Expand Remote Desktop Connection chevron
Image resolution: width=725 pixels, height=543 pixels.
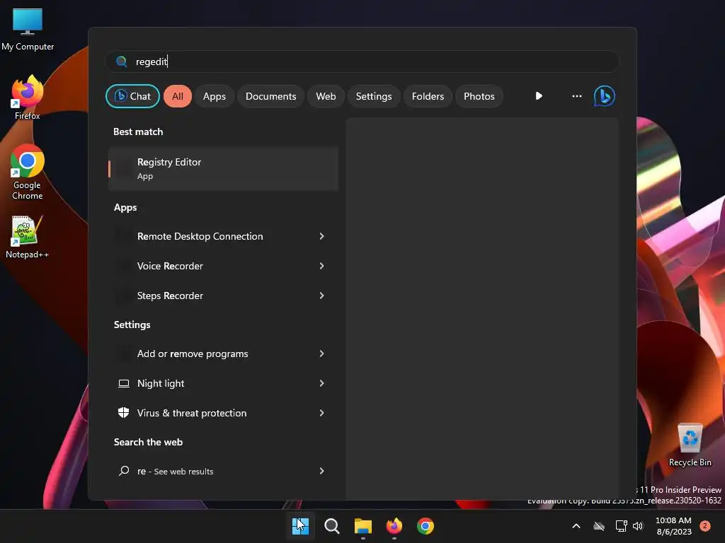[322, 236]
